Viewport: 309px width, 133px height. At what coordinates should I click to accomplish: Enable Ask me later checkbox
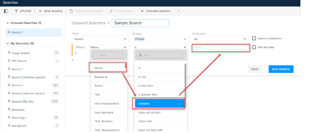(x=254, y=47)
